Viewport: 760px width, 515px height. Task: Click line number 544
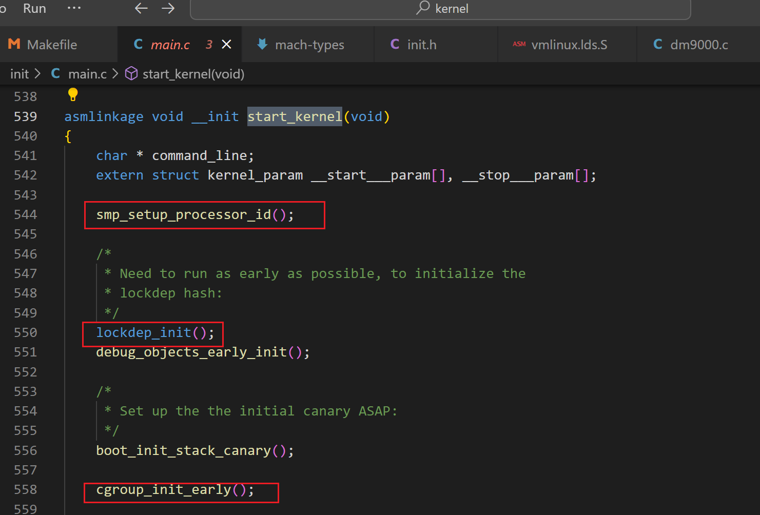26,214
